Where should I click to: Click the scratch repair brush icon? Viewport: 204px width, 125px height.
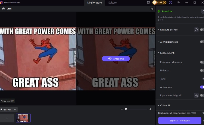pyautogui.click(x=196, y=95)
